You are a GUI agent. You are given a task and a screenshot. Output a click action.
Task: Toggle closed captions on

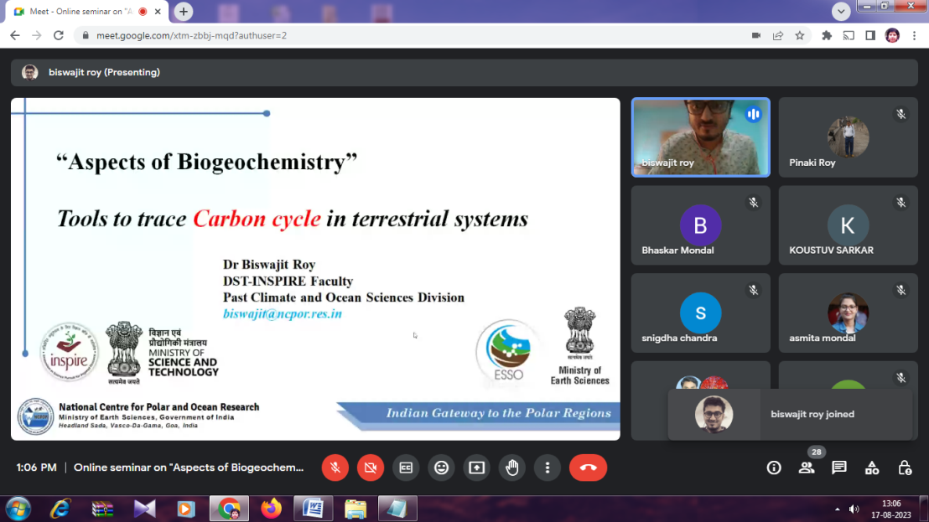tap(406, 468)
